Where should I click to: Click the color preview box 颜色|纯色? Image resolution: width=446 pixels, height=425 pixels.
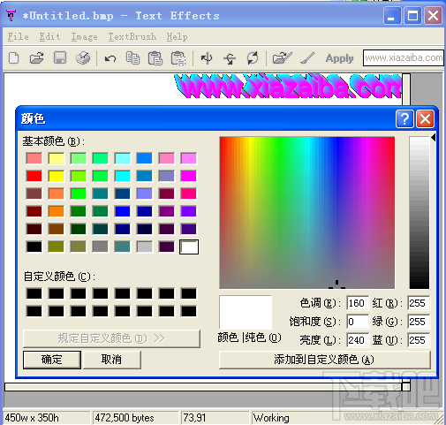tap(246, 313)
